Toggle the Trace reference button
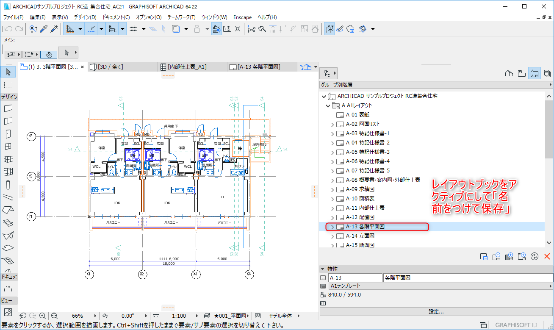Image resolution: width=554 pixels, height=330 pixels. pyautogui.click(x=176, y=29)
